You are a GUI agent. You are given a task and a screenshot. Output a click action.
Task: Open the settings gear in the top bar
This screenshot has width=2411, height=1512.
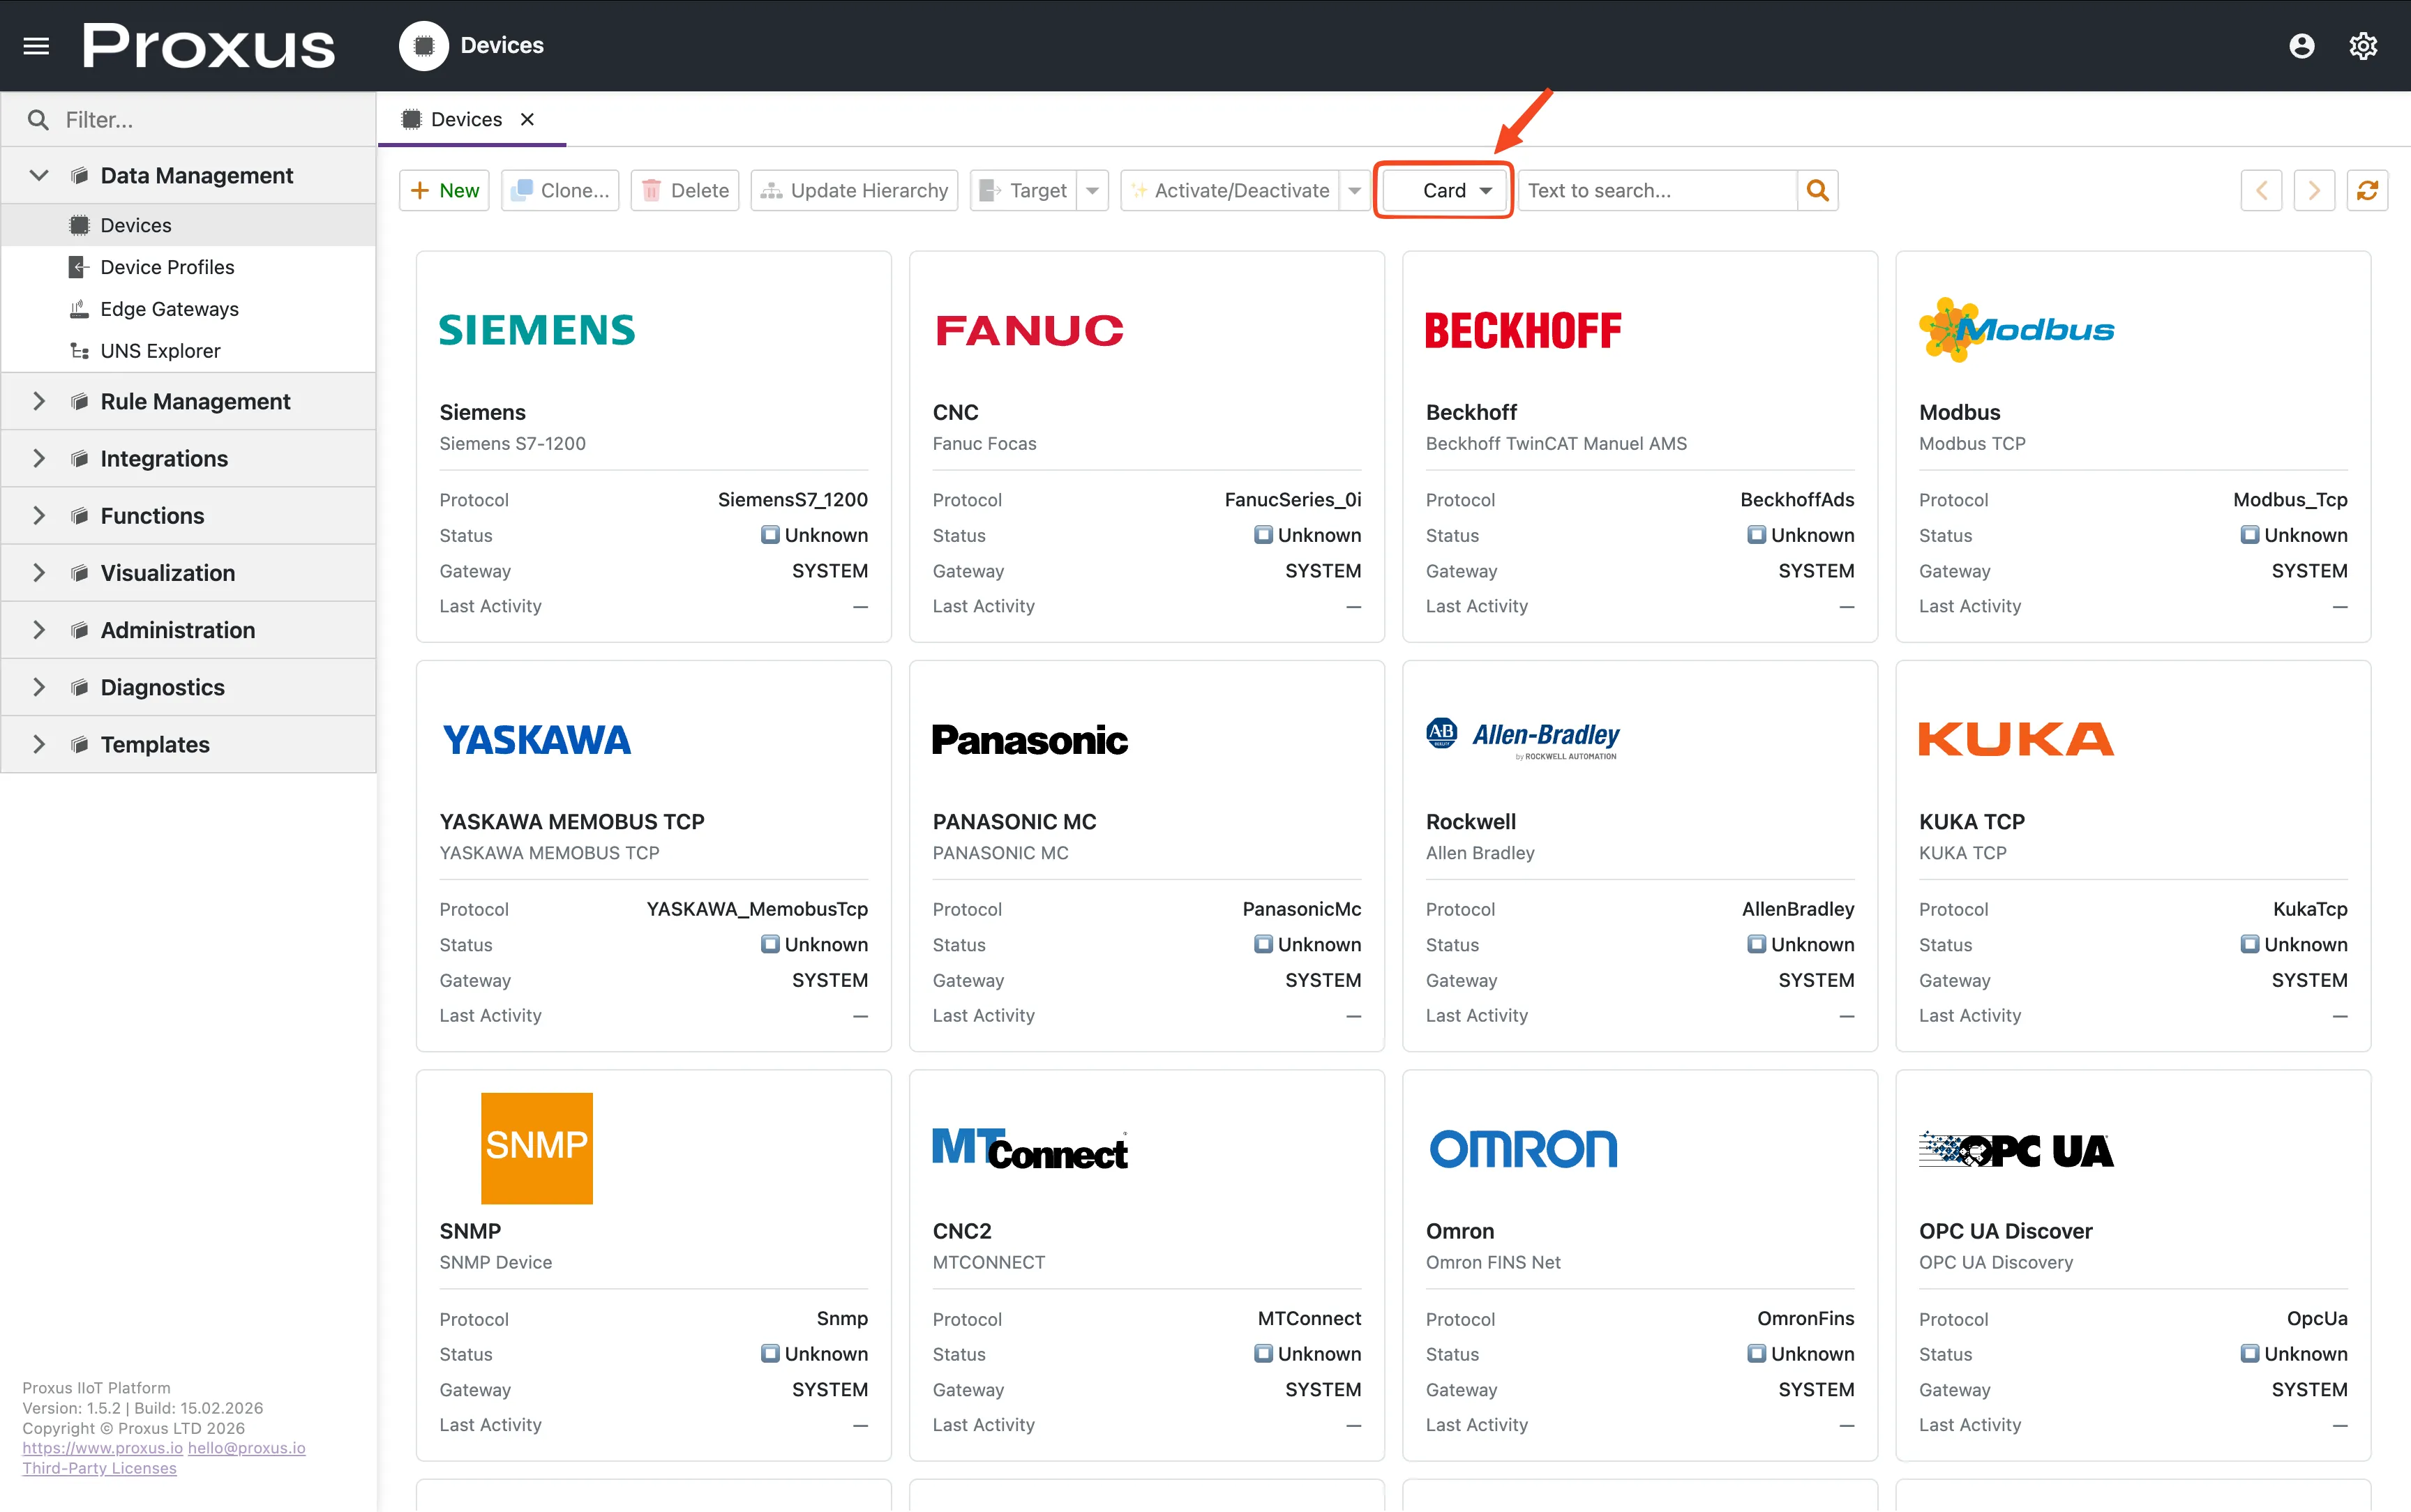point(2363,45)
